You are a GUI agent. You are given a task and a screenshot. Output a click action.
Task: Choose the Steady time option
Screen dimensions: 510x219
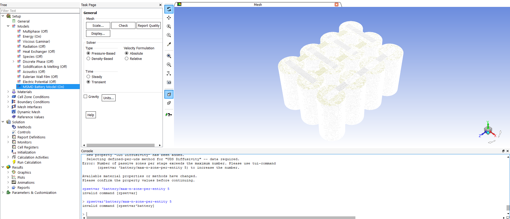pyautogui.click(x=88, y=77)
